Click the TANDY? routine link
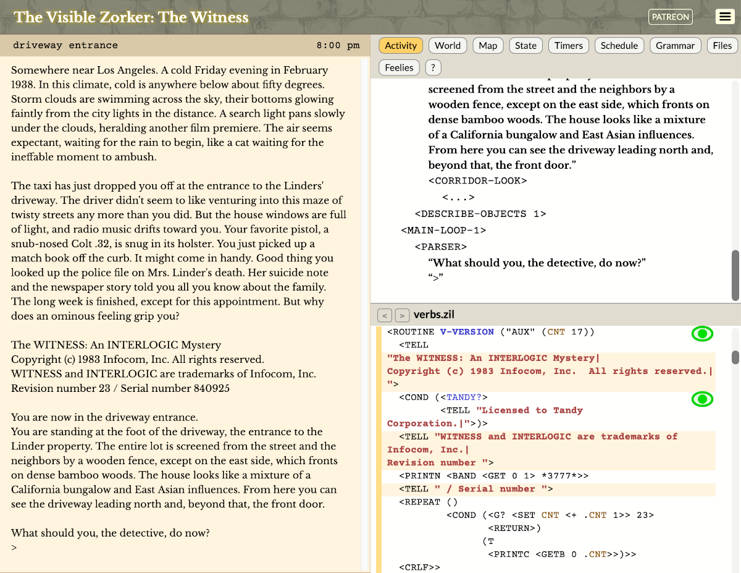 click(x=464, y=397)
